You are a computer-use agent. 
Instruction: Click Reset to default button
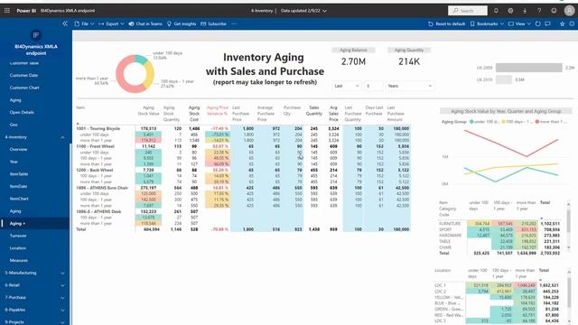tap(447, 23)
